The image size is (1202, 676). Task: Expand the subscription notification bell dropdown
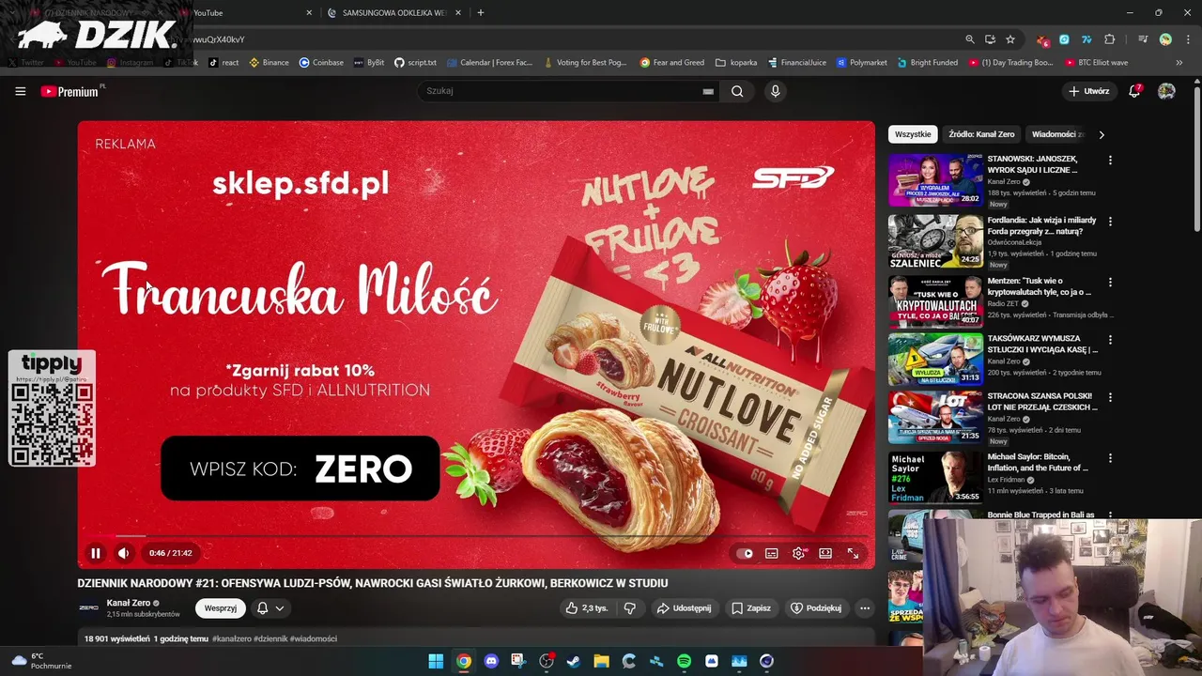270,608
